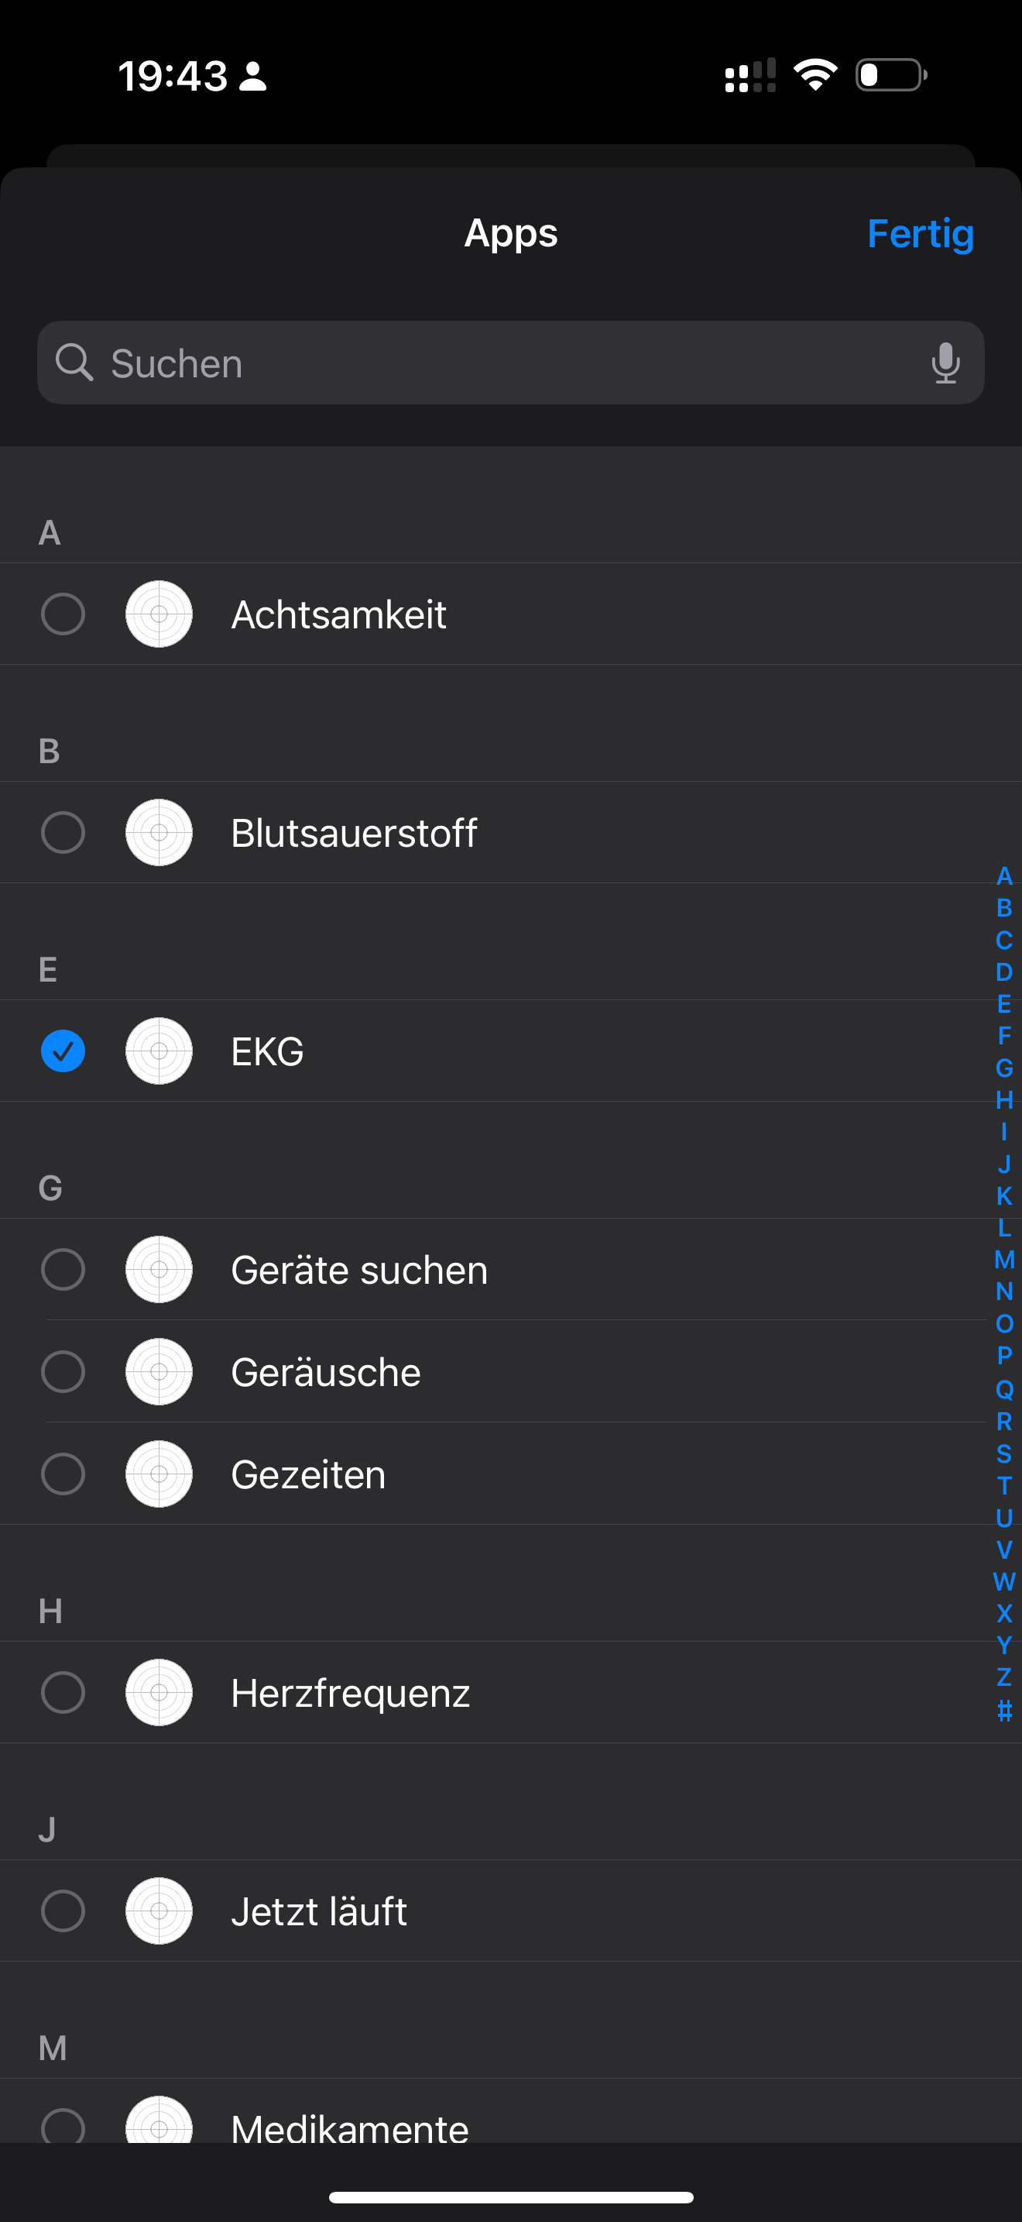1022x2222 pixels.
Task: Tap the Herzfrequenz label text
Action: [x=350, y=1692]
